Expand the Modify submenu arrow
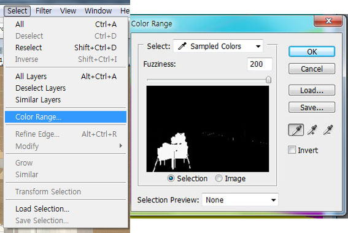Viewport: 348px width, 233px height. point(121,146)
